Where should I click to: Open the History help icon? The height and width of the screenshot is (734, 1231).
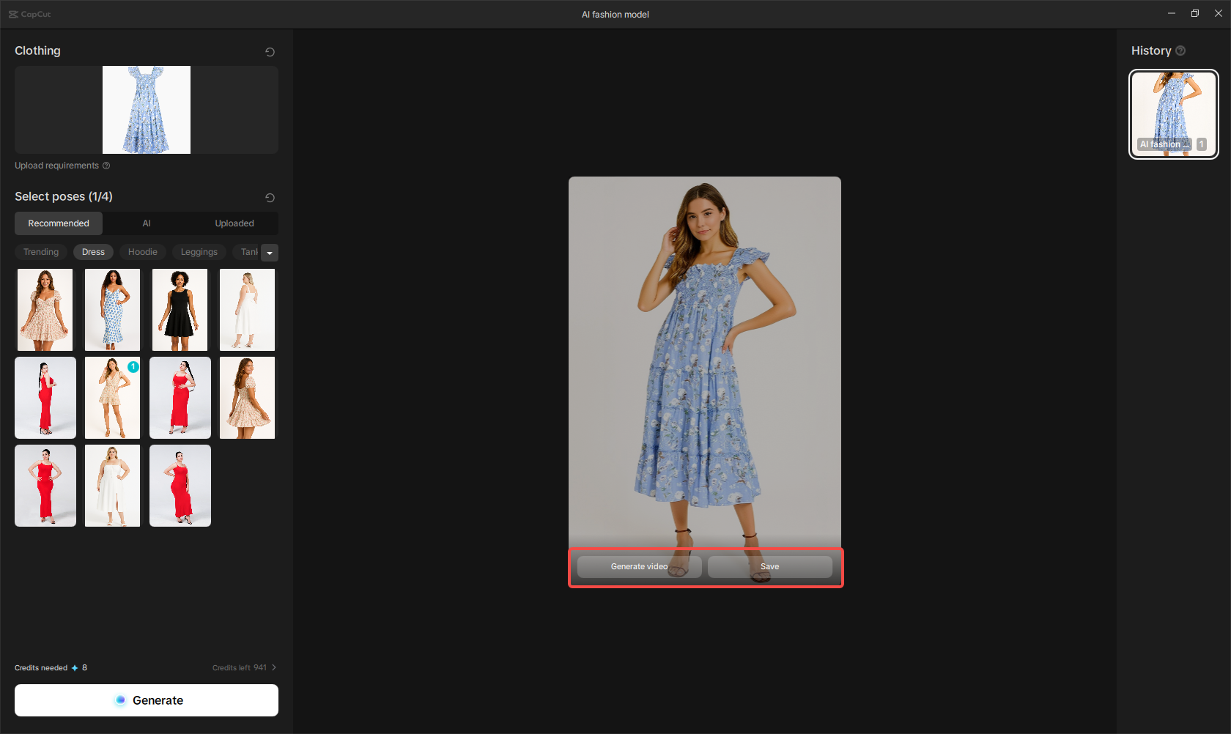(x=1180, y=51)
